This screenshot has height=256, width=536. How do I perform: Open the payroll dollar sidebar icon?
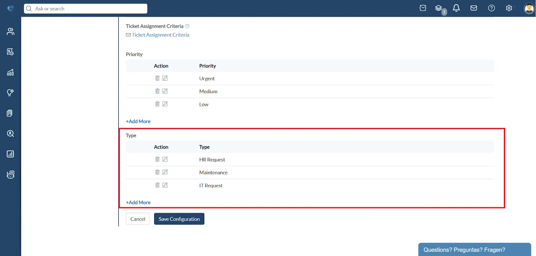point(10,52)
